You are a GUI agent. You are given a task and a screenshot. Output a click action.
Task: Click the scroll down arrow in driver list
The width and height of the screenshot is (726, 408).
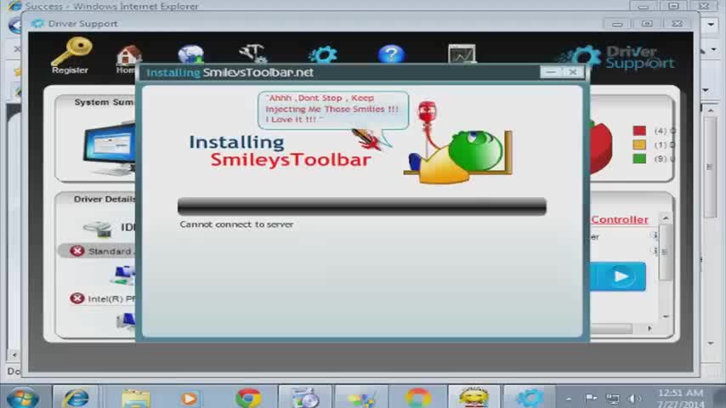click(x=666, y=316)
